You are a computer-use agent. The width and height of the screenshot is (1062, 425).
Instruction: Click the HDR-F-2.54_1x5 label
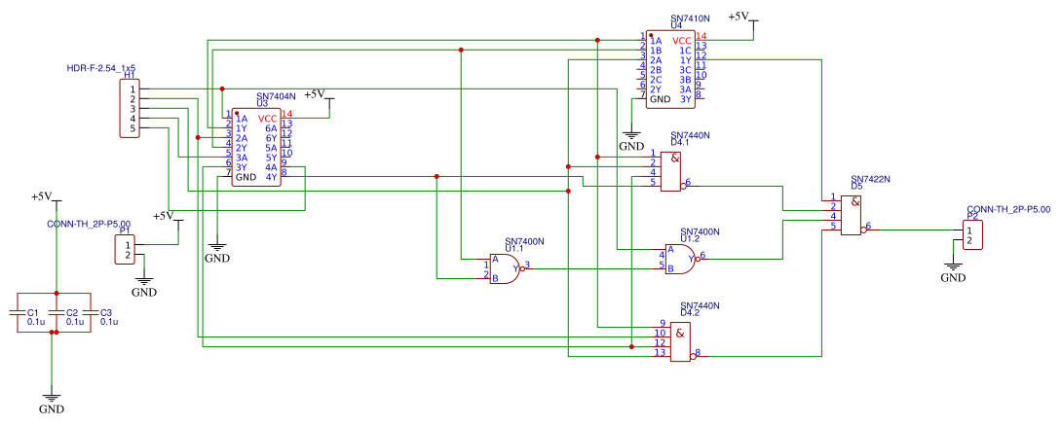pyautogui.click(x=101, y=68)
